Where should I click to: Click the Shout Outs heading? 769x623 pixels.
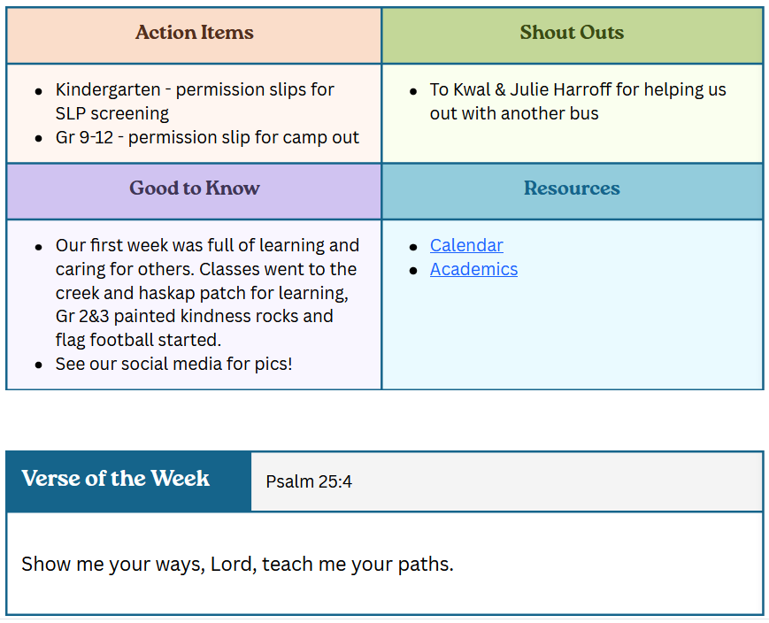click(x=572, y=33)
